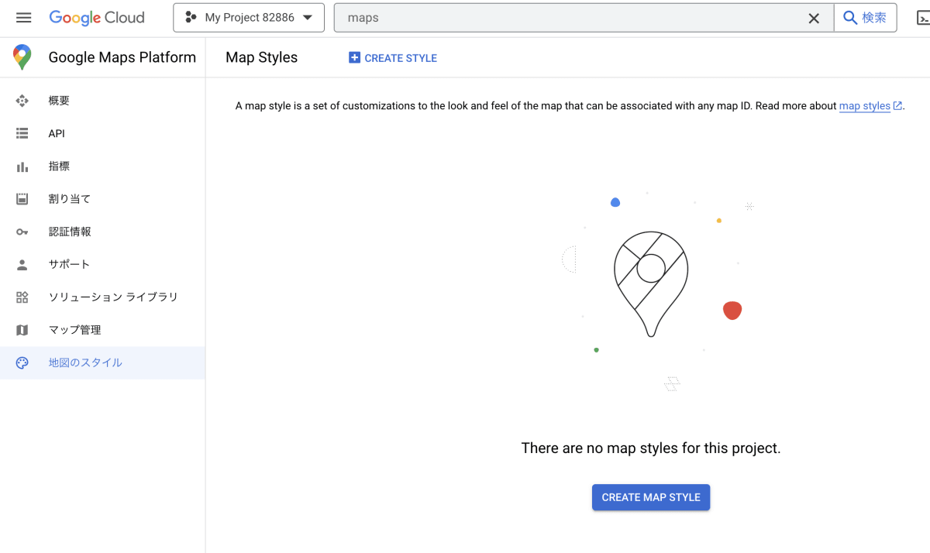930x553 pixels.
Task: Click the Map Styles page heading
Action: pos(261,57)
